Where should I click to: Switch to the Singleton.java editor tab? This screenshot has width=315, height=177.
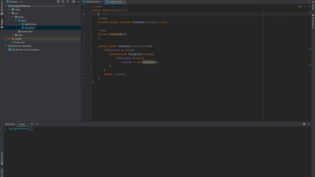tap(115, 1)
